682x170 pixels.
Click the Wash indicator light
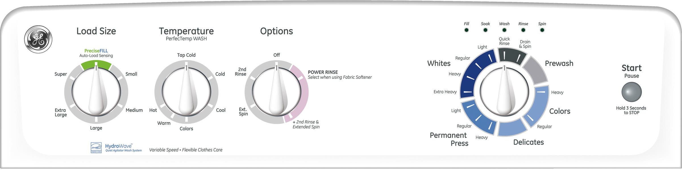[504, 30]
